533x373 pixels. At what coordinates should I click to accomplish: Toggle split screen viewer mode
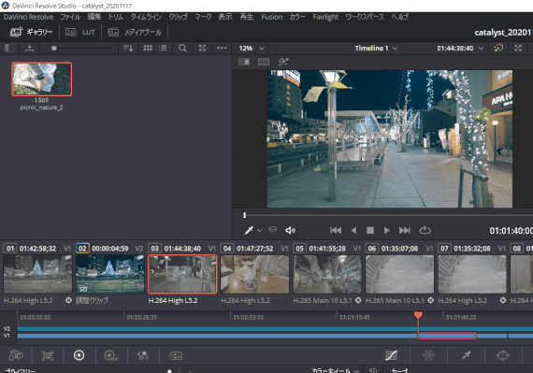tap(264, 62)
